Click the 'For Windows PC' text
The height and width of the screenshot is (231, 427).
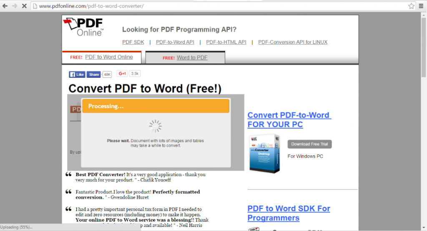(305, 156)
